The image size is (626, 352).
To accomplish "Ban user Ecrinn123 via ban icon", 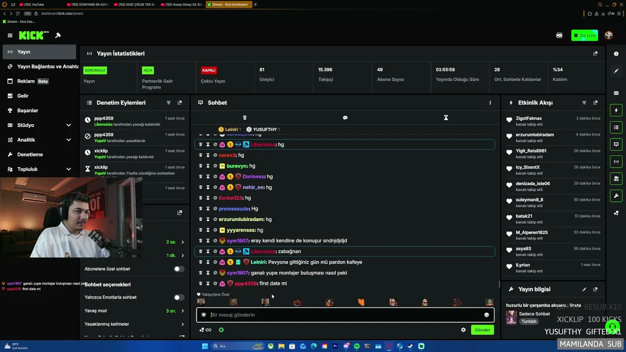I will click(215, 198).
